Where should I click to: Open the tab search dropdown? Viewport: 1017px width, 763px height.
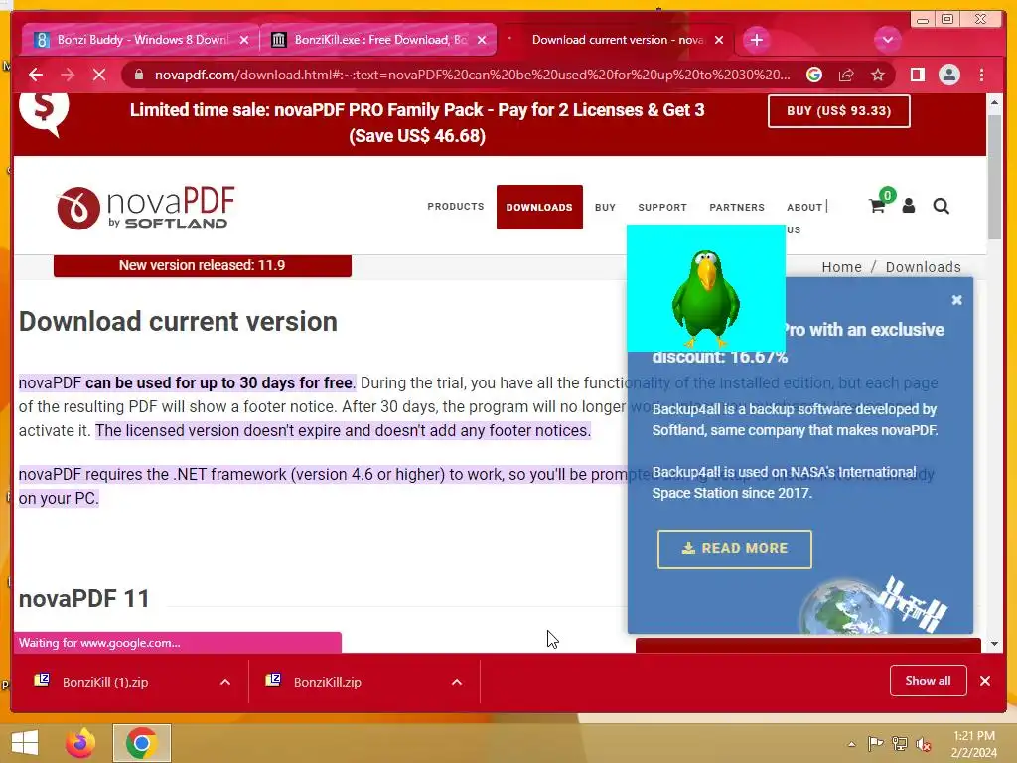(x=887, y=40)
